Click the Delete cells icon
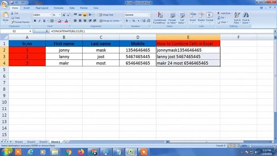Viewport: 277px width, 156px height. coord(201,15)
